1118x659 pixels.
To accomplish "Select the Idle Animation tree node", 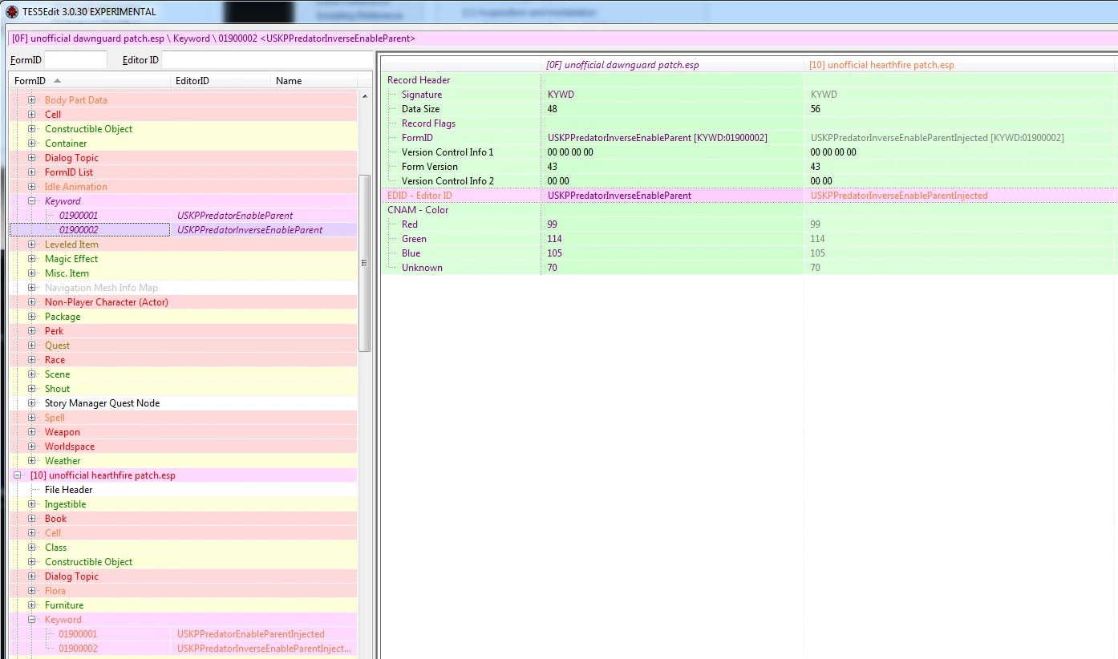I will [x=76, y=187].
